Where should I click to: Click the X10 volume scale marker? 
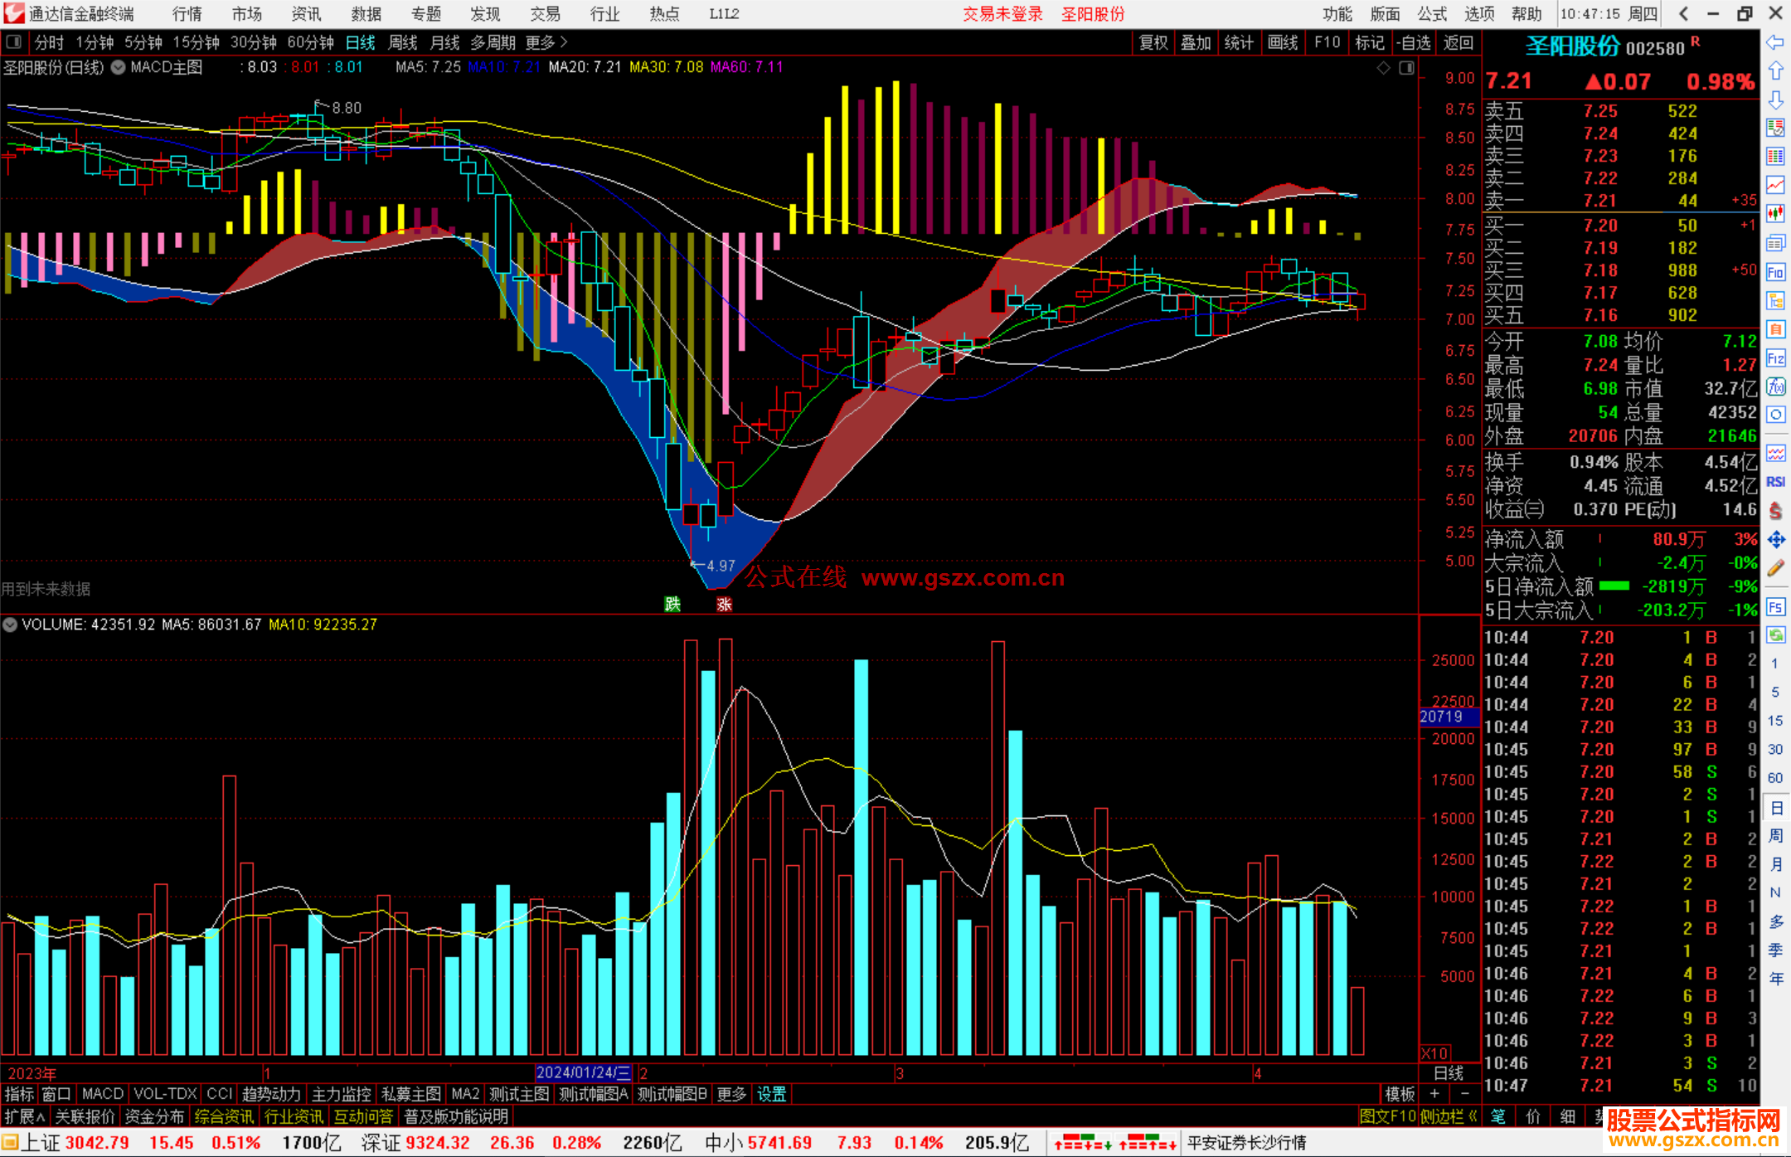click(1434, 1053)
